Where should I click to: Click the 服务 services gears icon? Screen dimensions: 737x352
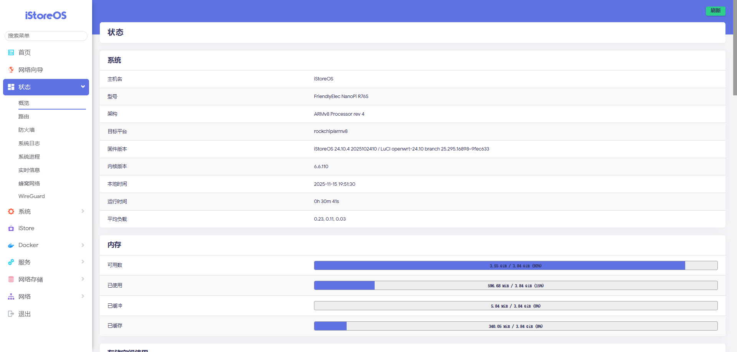pyautogui.click(x=11, y=262)
